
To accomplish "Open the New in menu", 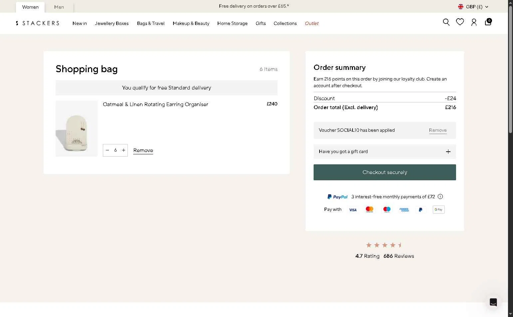I will (x=80, y=23).
